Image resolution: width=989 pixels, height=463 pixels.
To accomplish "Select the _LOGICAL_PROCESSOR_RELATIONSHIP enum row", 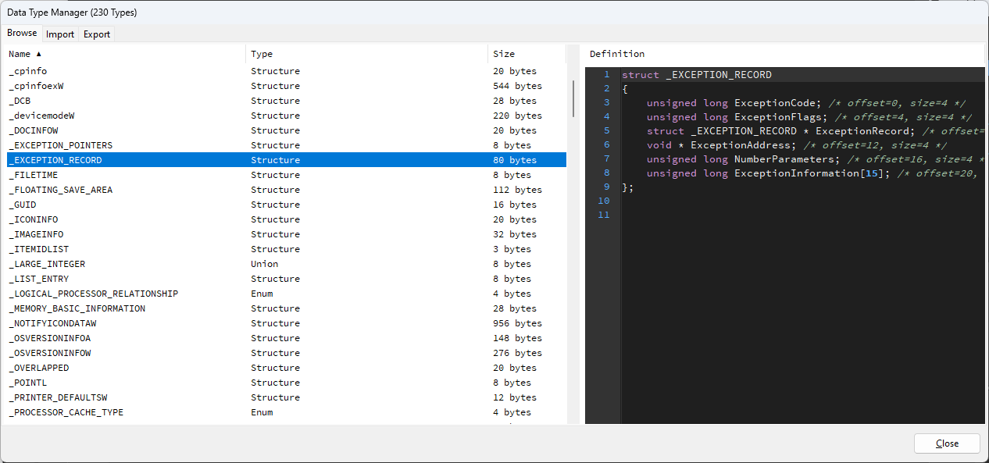I will point(286,294).
